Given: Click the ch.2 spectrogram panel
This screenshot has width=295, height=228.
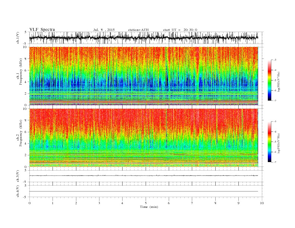Looking at the screenshot, I should point(144,137).
